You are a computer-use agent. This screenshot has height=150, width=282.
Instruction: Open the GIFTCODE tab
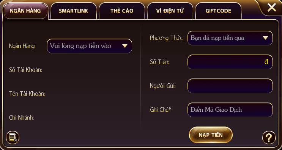[218, 11]
